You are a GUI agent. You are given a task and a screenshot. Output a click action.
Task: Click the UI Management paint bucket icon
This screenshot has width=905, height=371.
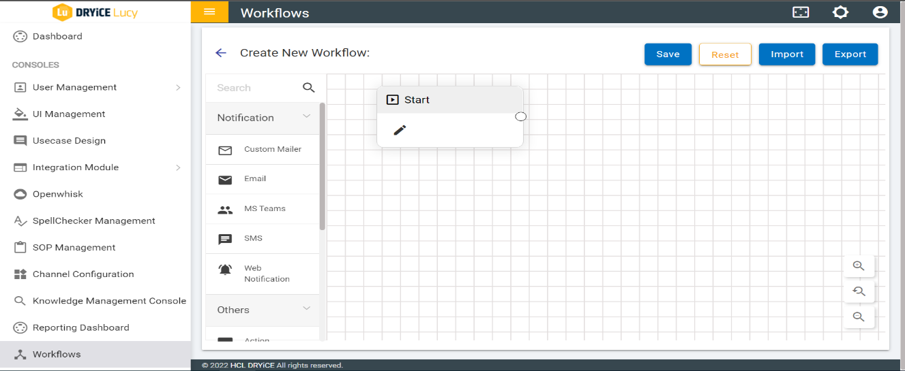(20, 114)
